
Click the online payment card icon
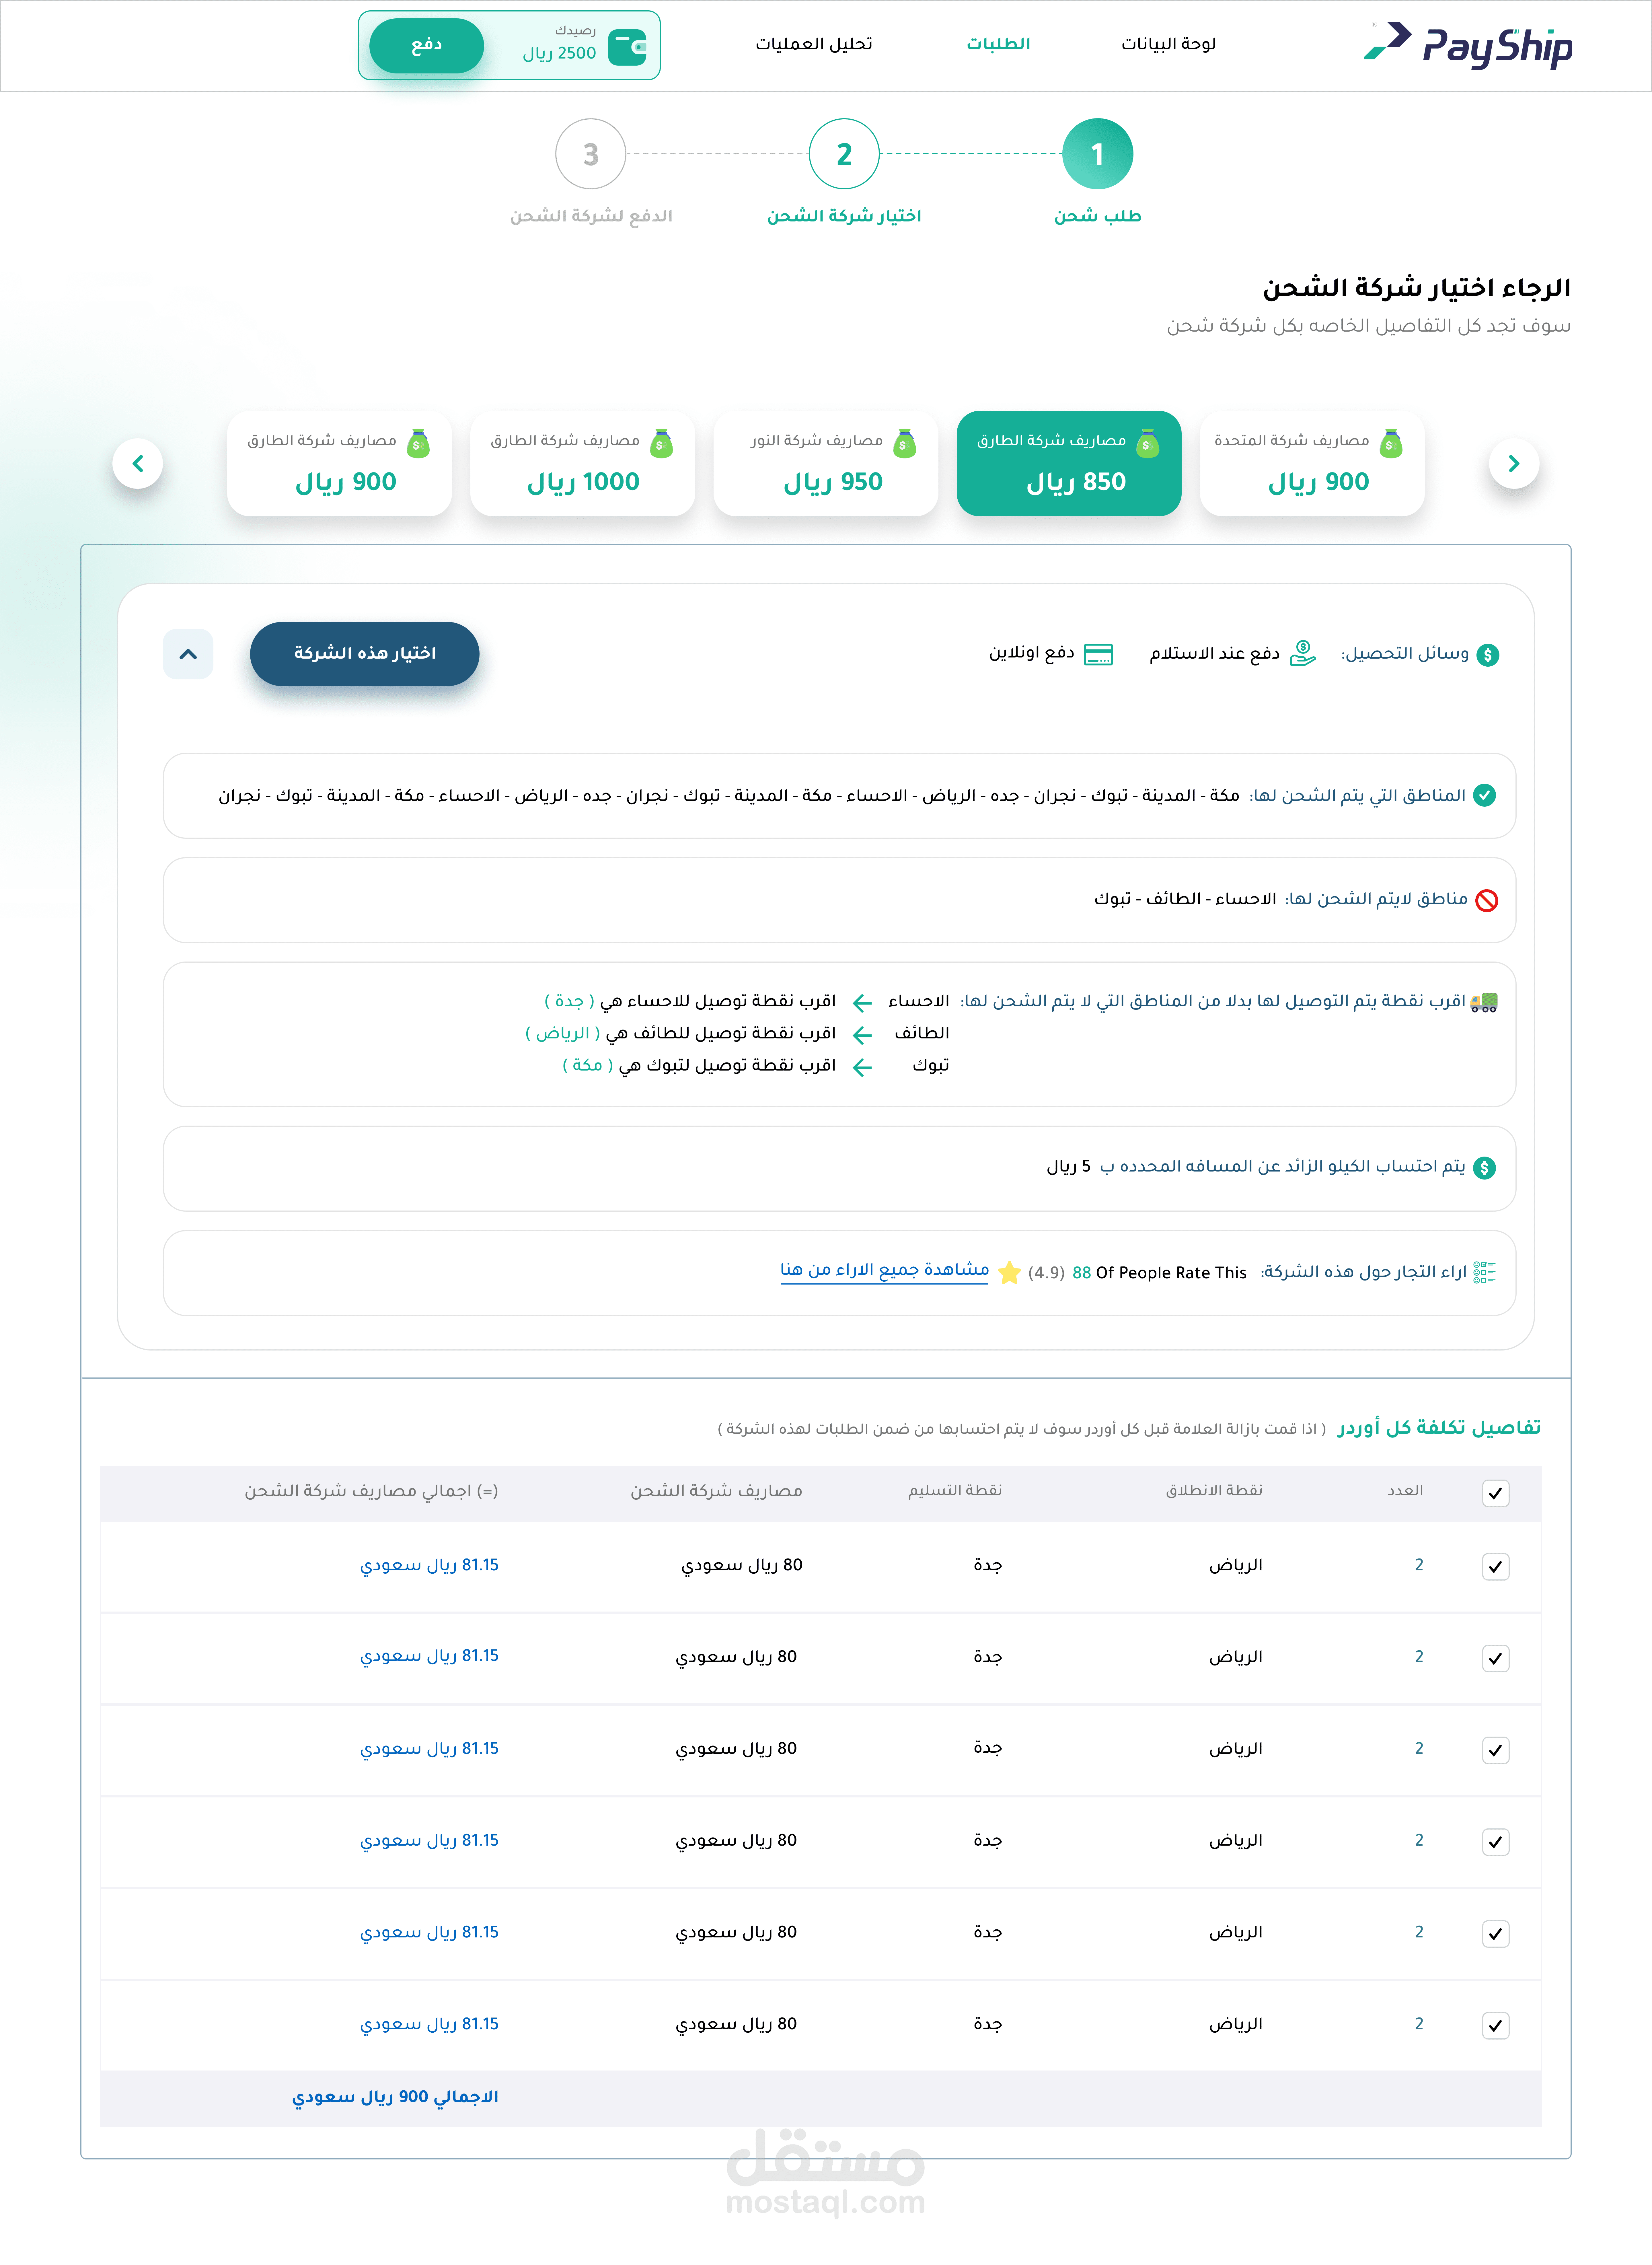tap(1098, 654)
